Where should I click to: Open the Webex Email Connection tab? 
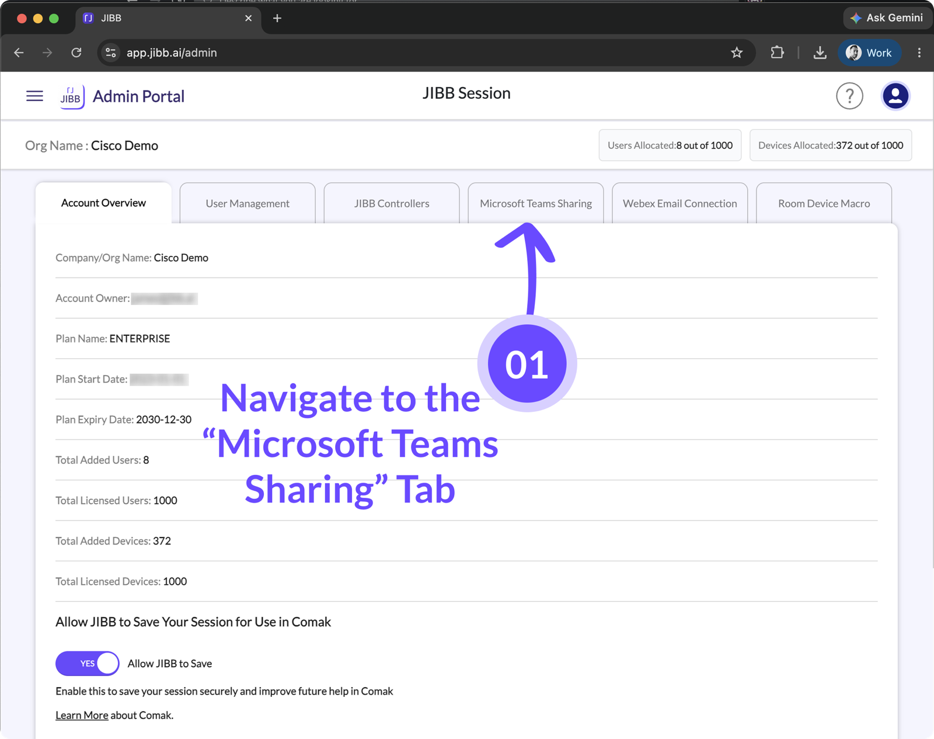pyautogui.click(x=680, y=203)
